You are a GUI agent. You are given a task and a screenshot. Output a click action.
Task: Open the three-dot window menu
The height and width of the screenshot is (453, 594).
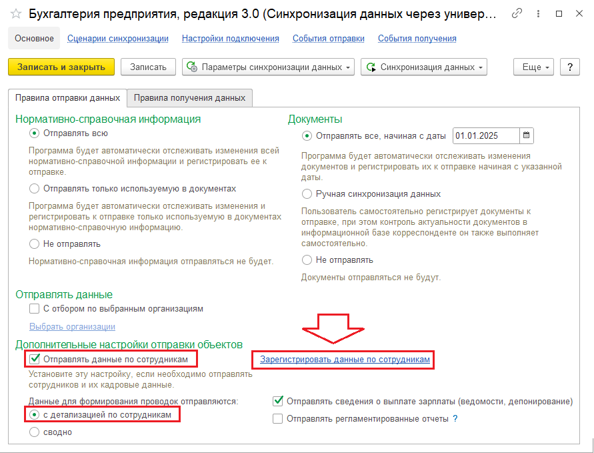(x=538, y=13)
